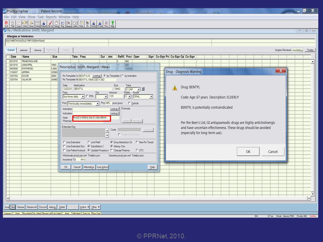Open the Task menu

pos(41,17)
